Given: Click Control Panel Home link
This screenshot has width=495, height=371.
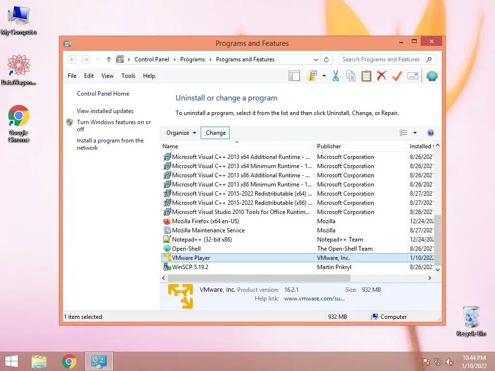Looking at the screenshot, I should [x=103, y=94].
